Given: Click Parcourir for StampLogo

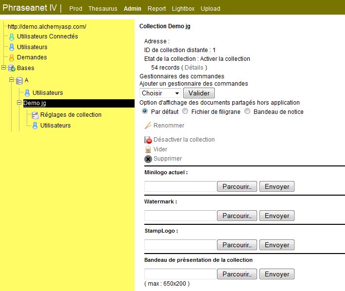Looking at the screenshot, I should (x=237, y=245).
